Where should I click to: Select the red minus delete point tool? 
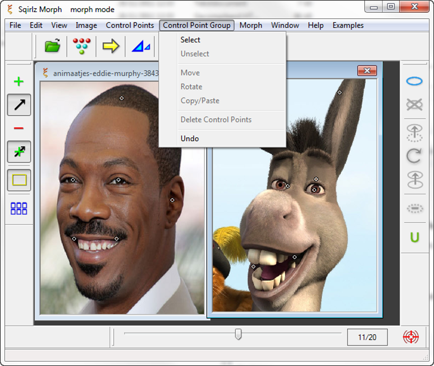19,128
